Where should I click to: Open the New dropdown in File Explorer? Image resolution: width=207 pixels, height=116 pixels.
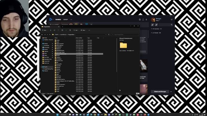(x=44, y=30)
